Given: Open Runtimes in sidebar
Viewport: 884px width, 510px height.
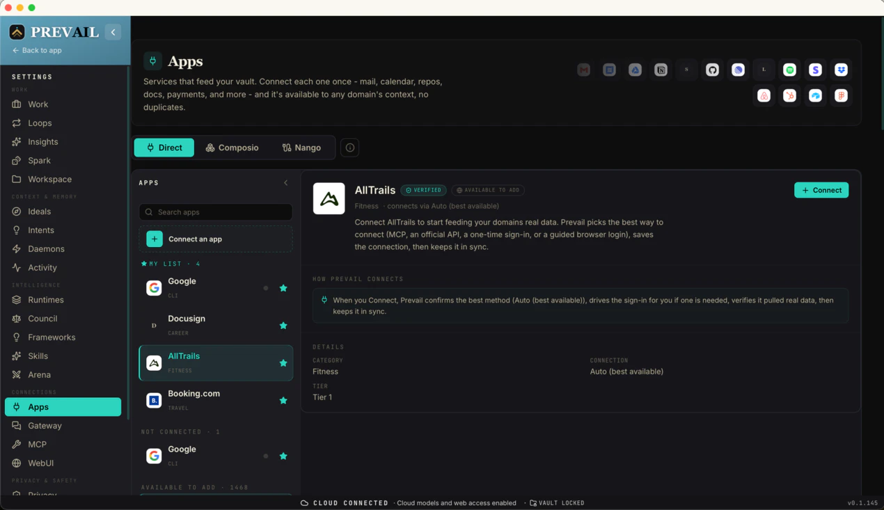Looking at the screenshot, I should (x=63, y=300).
